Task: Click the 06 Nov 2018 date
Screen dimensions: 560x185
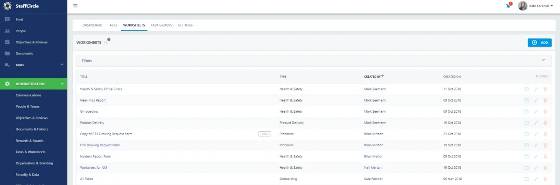Action: (452, 178)
